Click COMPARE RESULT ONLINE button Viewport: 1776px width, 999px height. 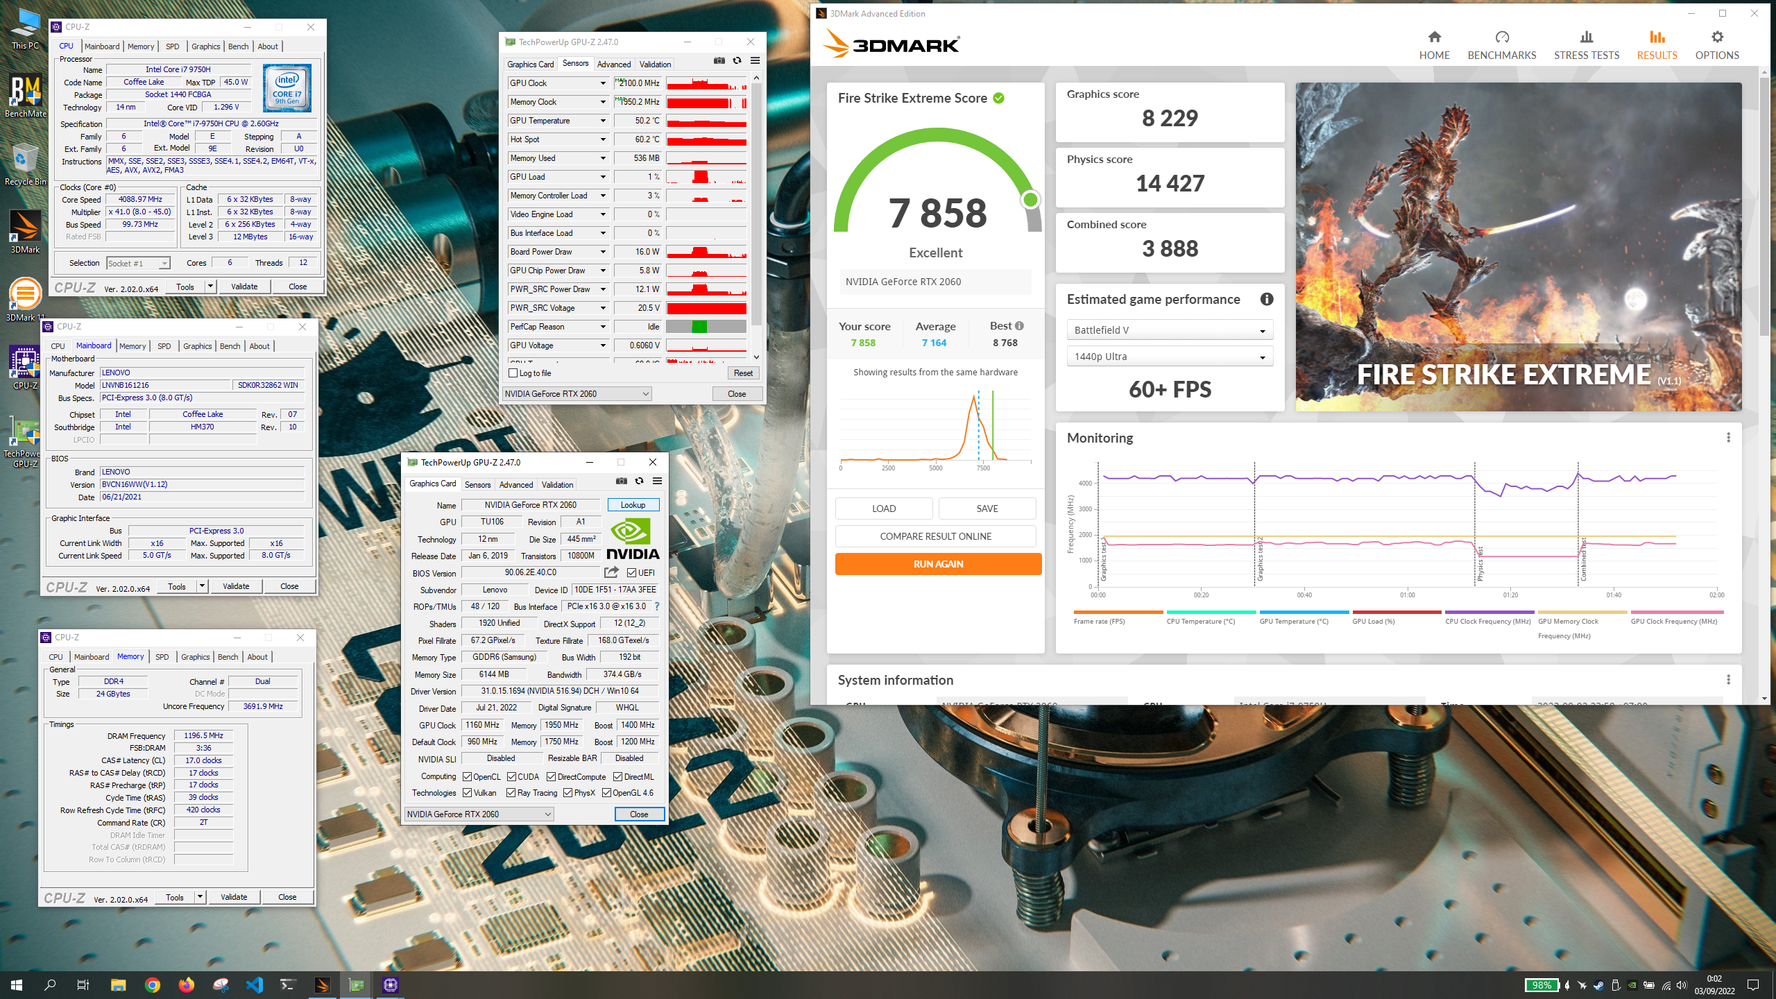tap(935, 536)
